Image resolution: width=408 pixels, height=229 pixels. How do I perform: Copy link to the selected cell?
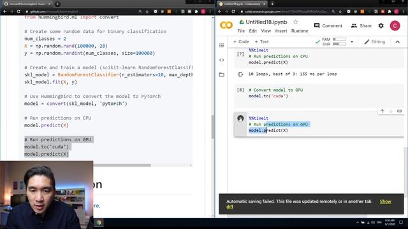point(400,111)
